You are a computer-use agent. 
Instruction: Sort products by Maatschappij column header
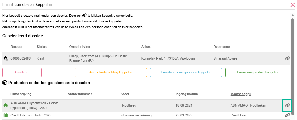[x=241, y=94]
